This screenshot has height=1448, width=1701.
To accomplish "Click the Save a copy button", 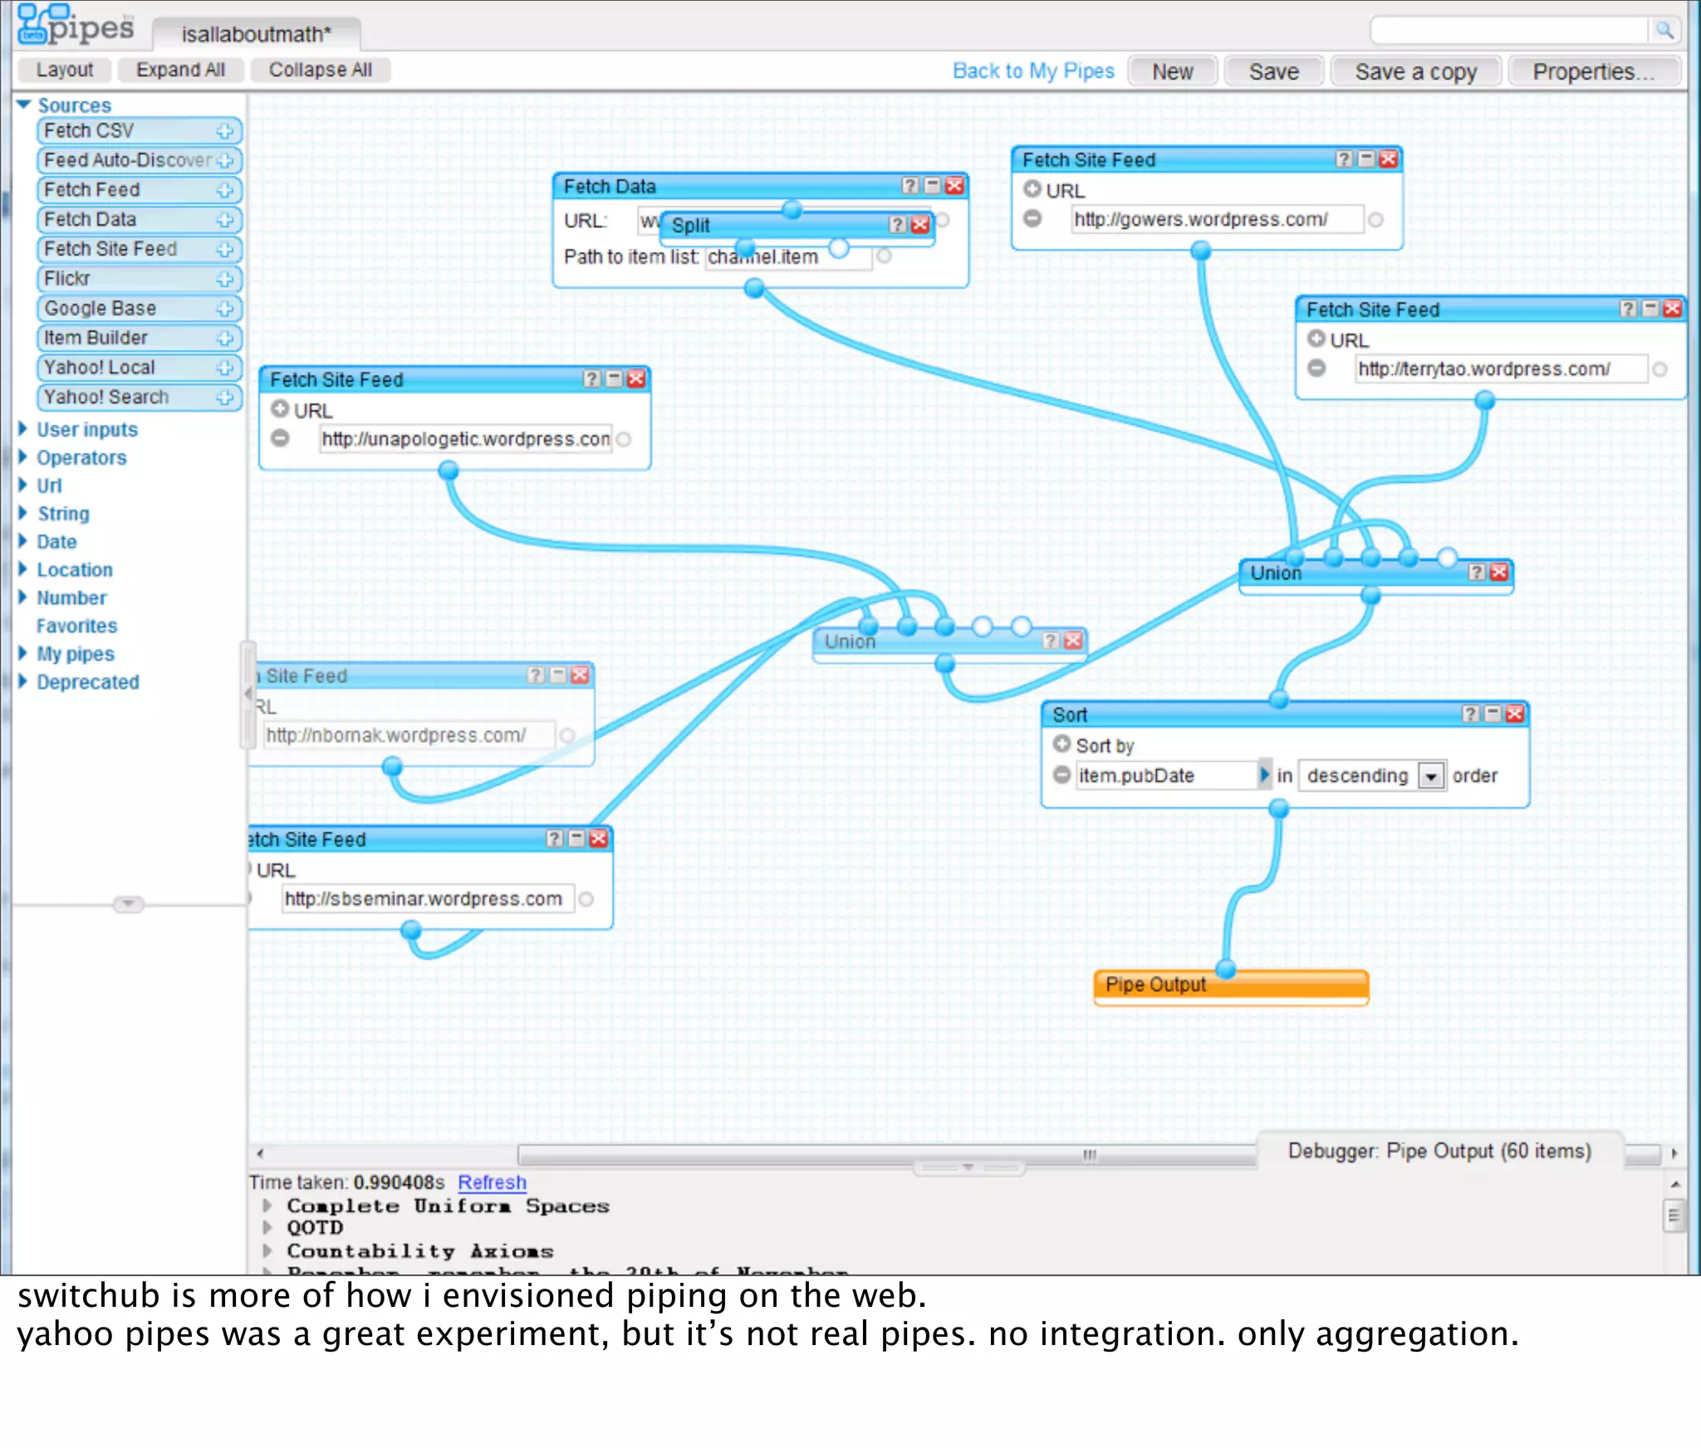I will [x=1415, y=71].
